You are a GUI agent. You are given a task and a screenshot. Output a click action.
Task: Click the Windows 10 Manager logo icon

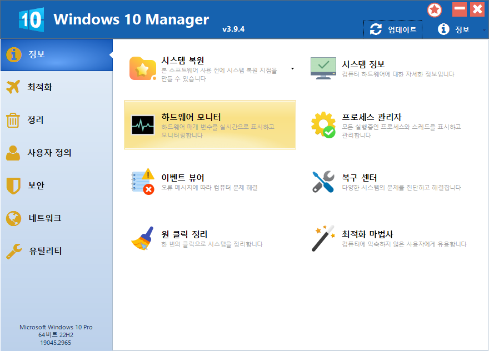pos(31,19)
